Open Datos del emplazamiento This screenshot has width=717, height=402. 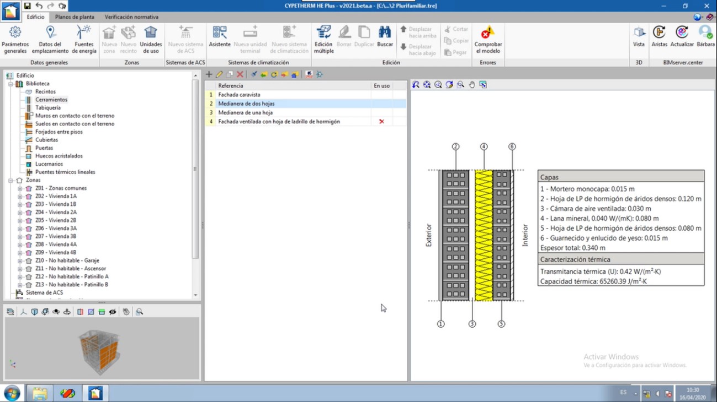tap(50, 40)
